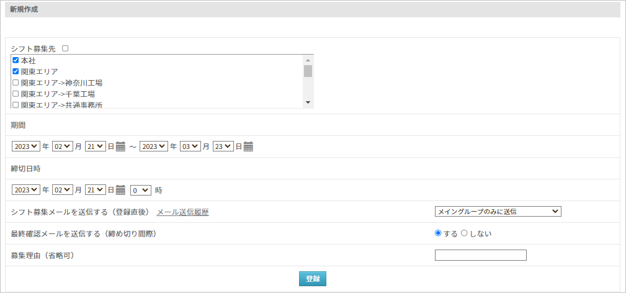
Task: Check 関東エリア->神奈川工場 checkbox
Action: (x=16, y=83)
